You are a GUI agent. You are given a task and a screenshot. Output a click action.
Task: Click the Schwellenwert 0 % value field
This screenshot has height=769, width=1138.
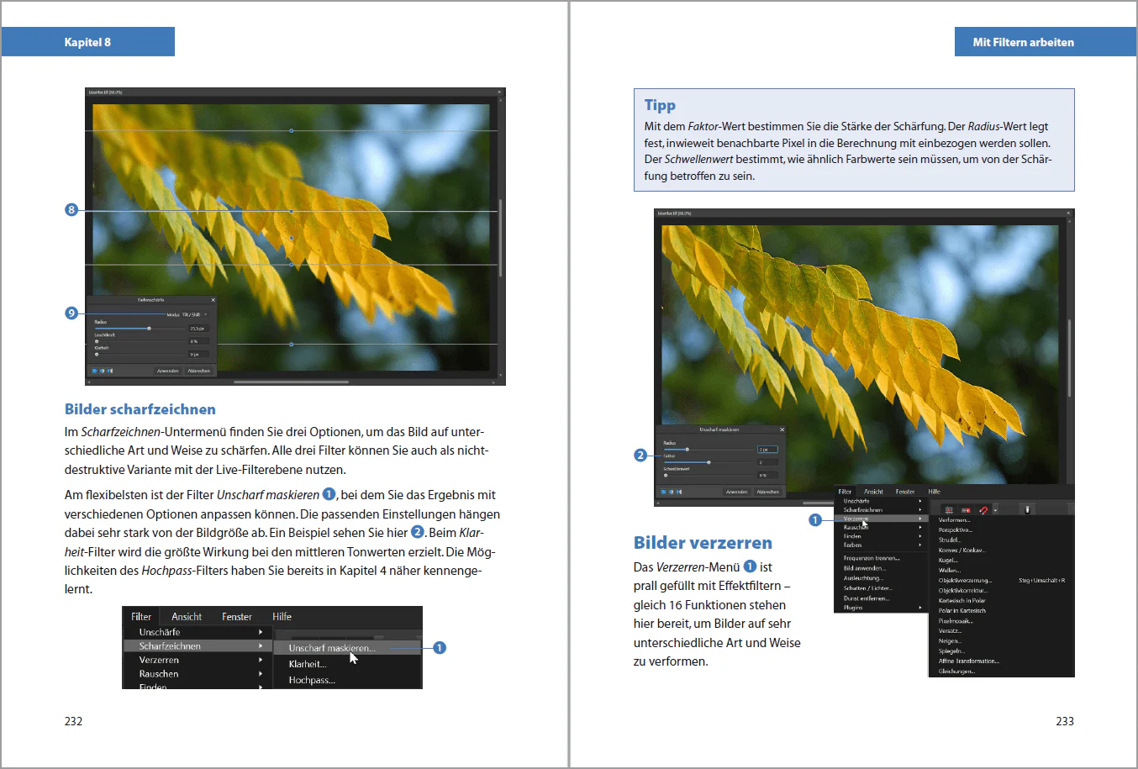767,476
